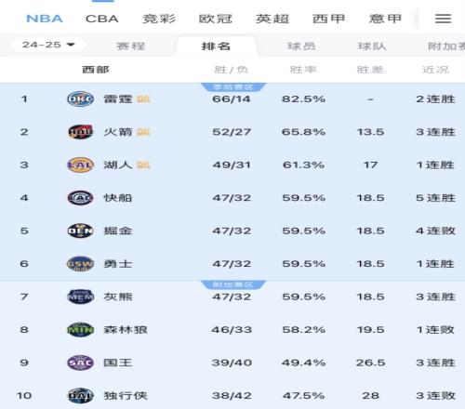Select the 排名 rankings tab
The height and width of the screenshot is (409, 465).
[x=216, y=46]
